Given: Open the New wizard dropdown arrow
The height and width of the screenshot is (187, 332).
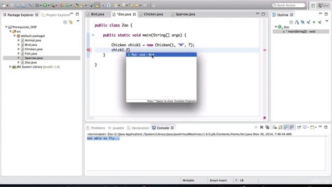Looking at the screenshot, I should (x=7, y=5).
